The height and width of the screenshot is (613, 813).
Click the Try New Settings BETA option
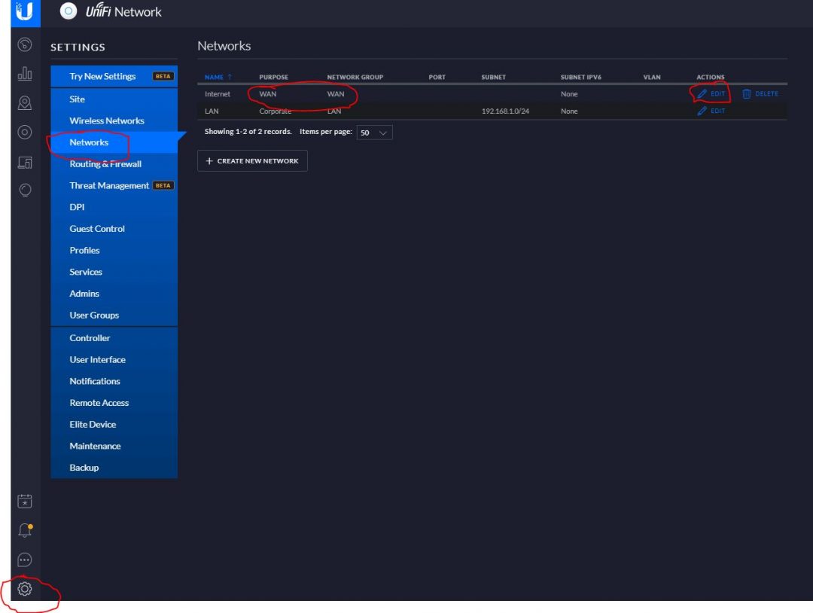coord(102,76)
